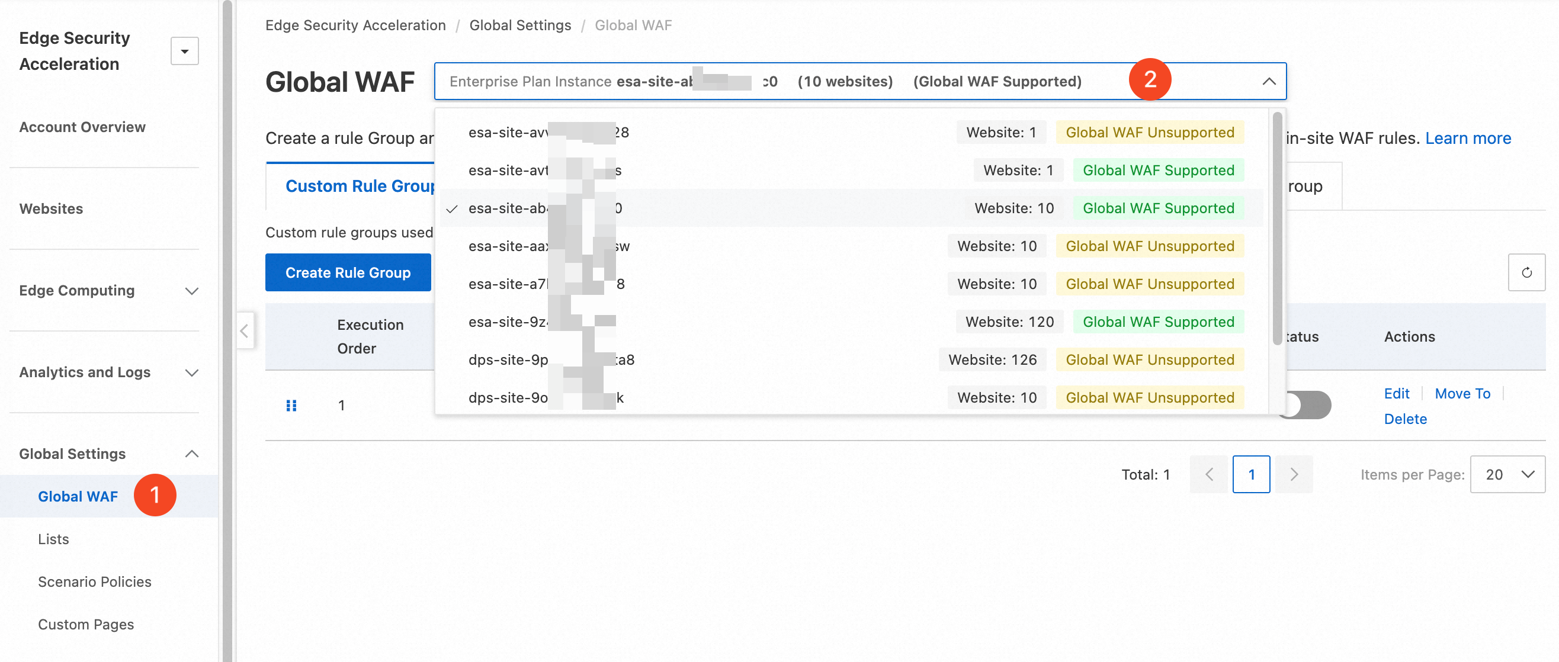1559x662 pixels.
Task: Click Move To for rule group row 1
Action: pos(1462,393)
